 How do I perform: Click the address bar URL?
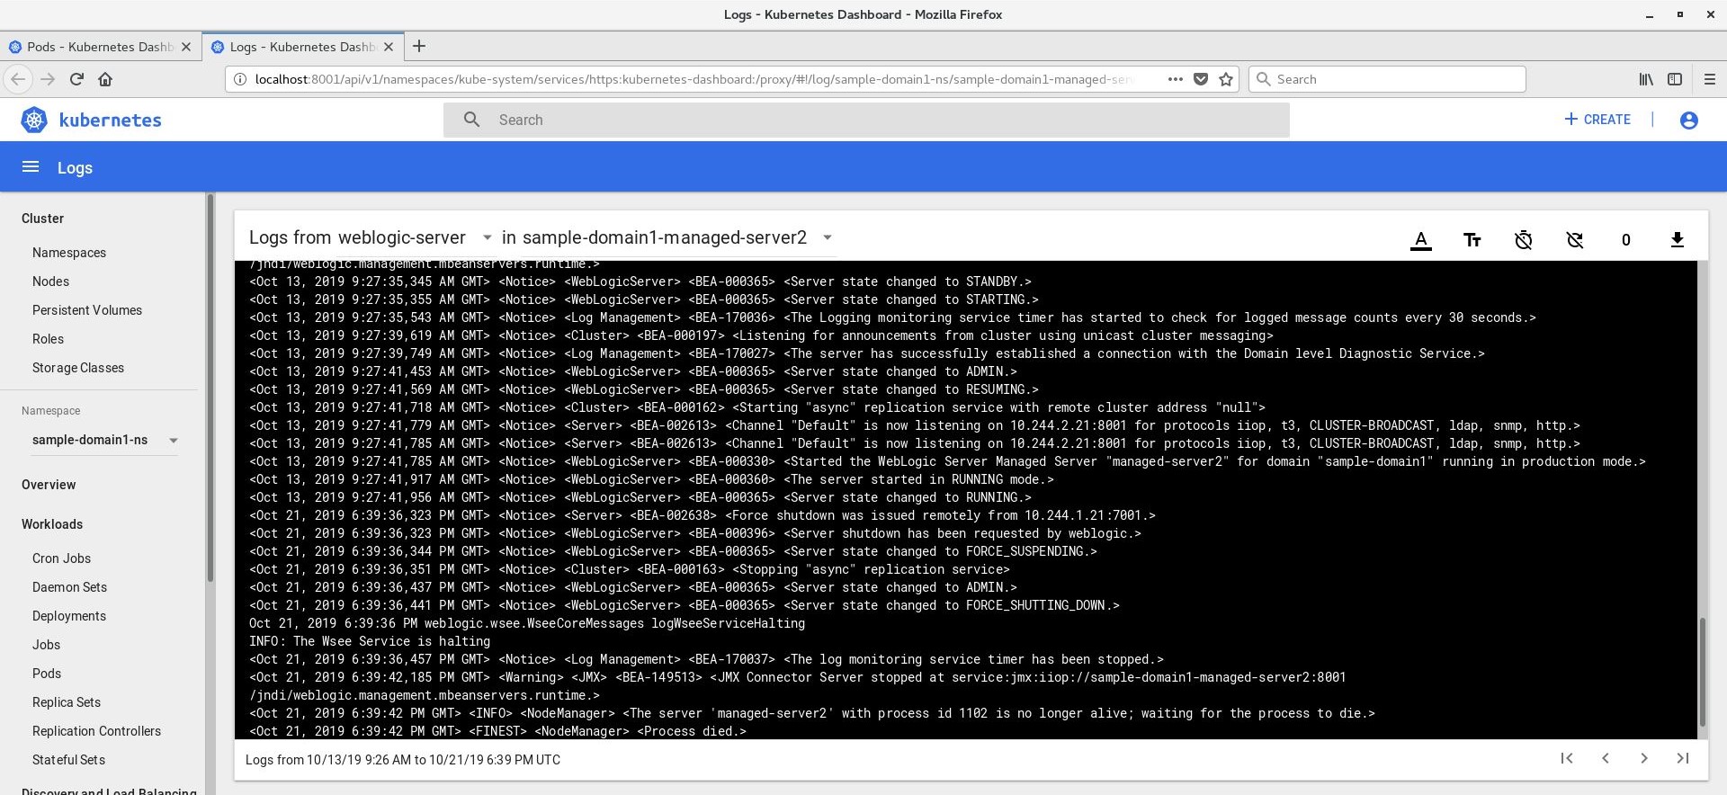pos(693,79)
